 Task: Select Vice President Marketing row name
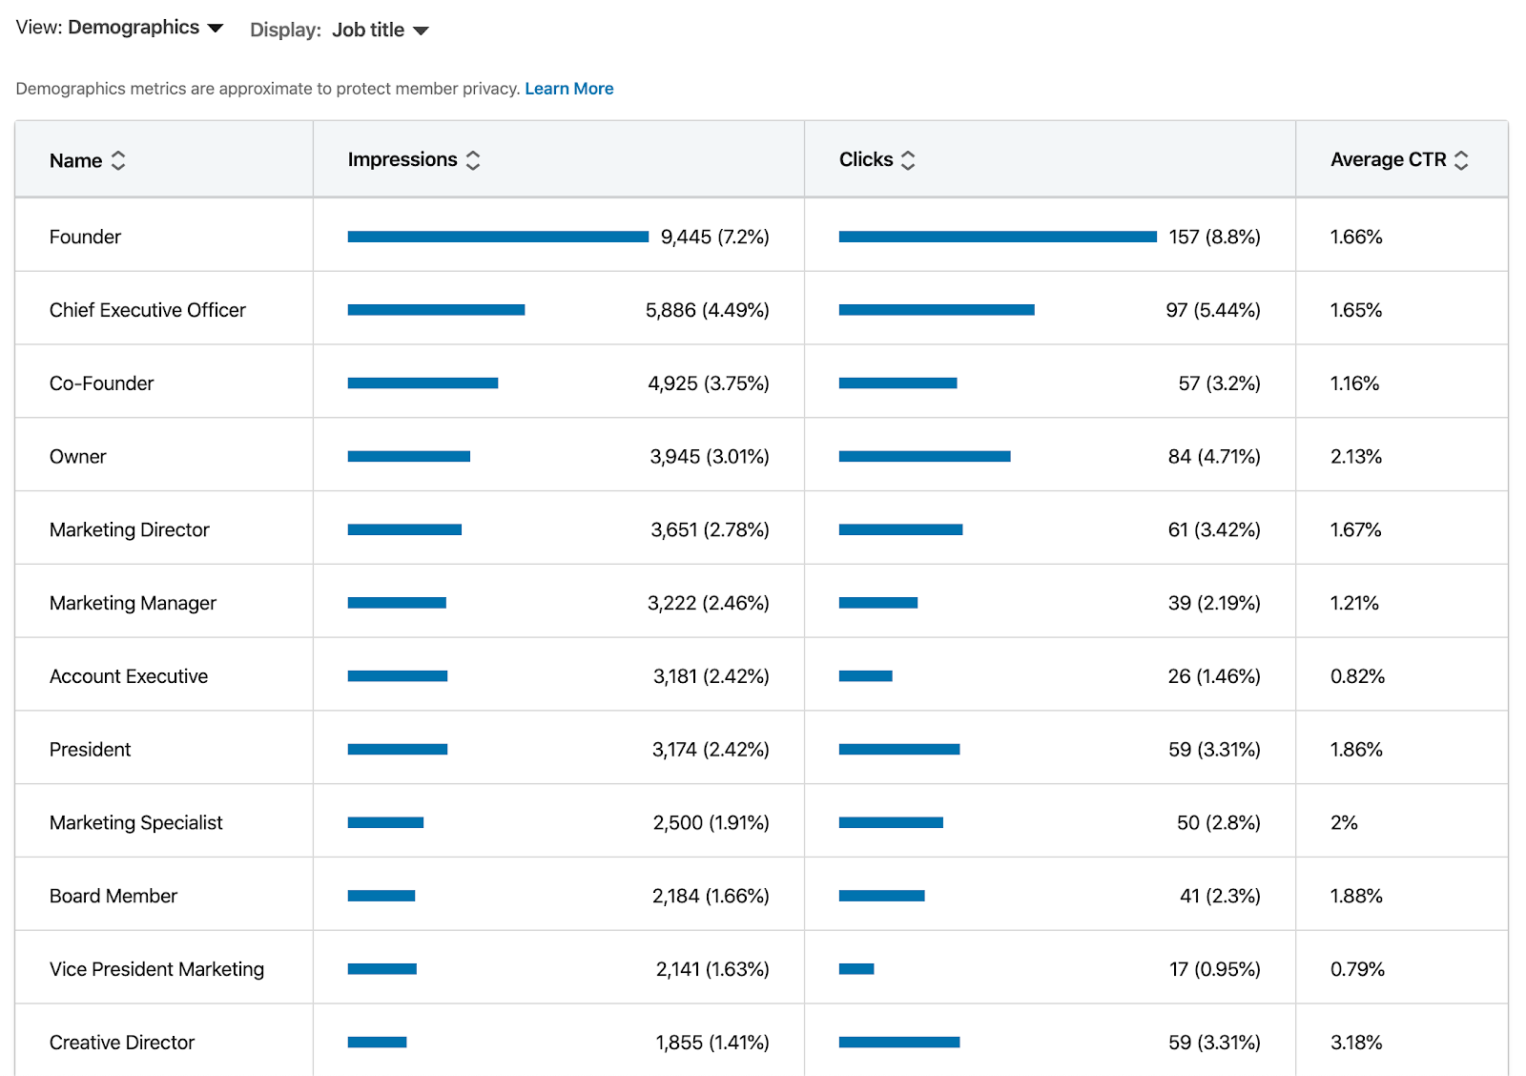click(x=157, y=969)
